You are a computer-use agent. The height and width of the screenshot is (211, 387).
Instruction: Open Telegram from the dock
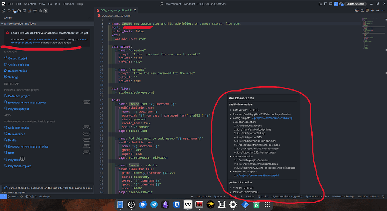[x=154, y=205]
